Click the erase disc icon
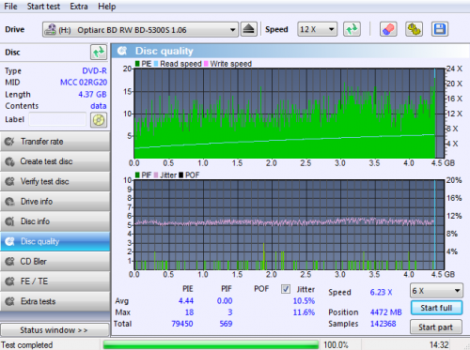 (388, 29)
